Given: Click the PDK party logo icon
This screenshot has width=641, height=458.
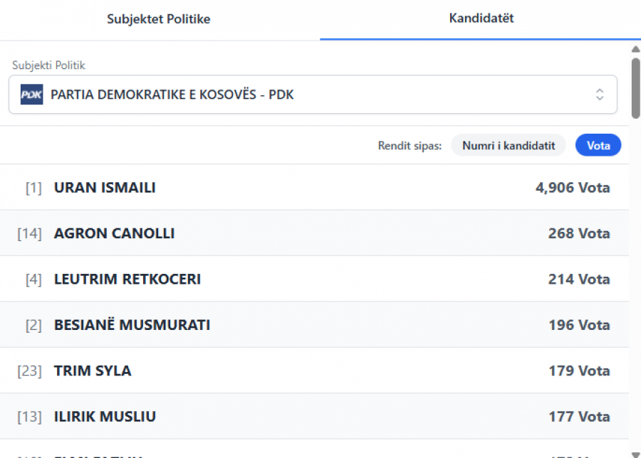Looking at the screenshot, I should 31,95.
